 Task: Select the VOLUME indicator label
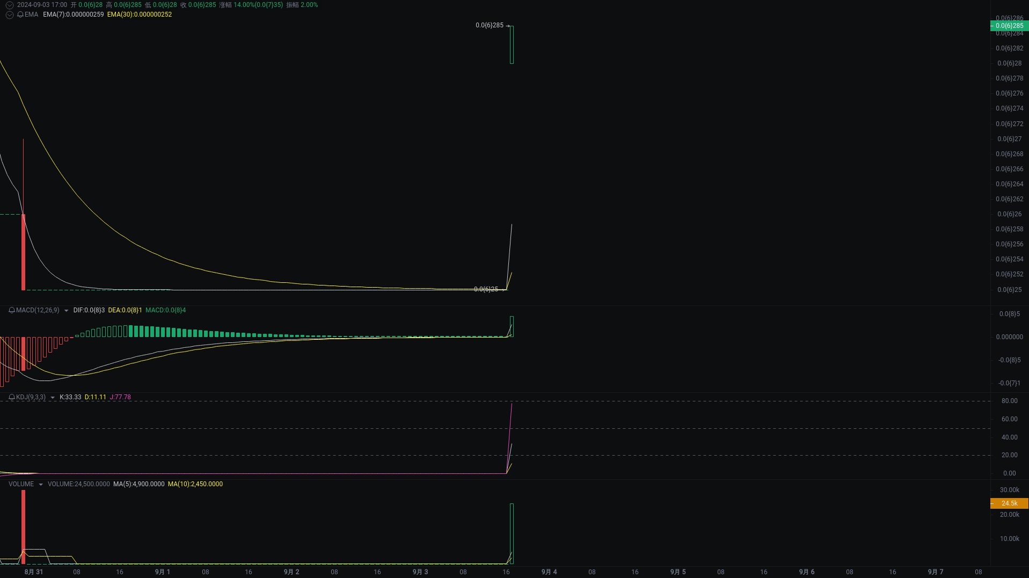(x=20, y=484)
